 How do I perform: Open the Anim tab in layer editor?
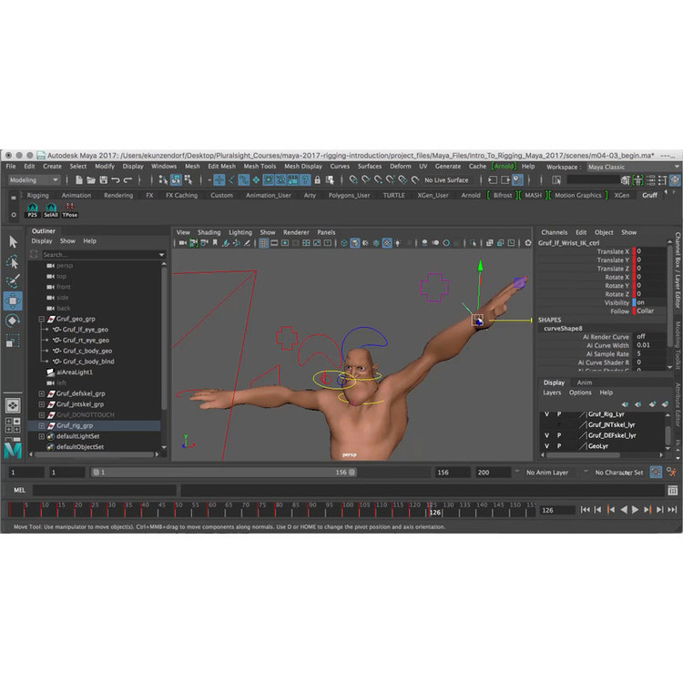tap(585, 382)
